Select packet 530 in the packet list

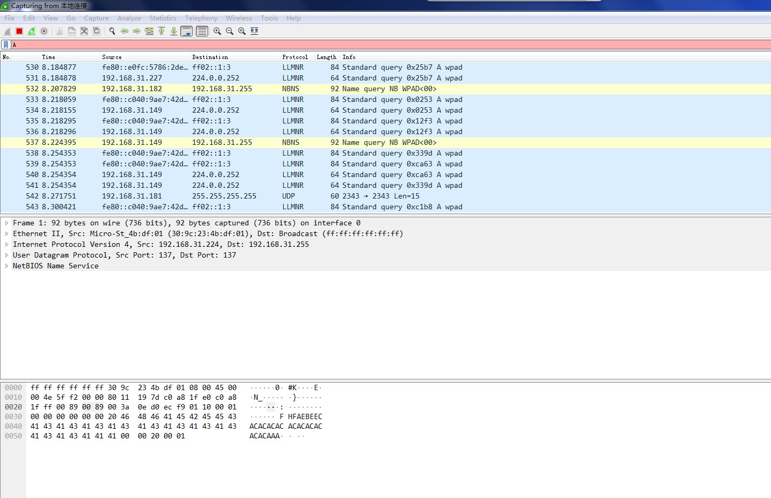tap(385, 67)
